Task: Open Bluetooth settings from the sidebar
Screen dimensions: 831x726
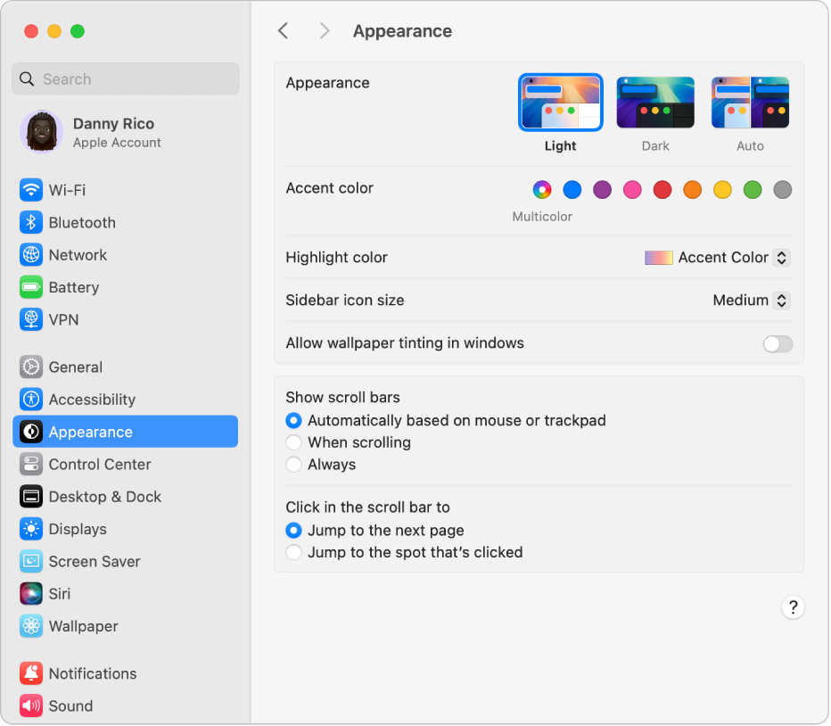Action: pos(79,223)
